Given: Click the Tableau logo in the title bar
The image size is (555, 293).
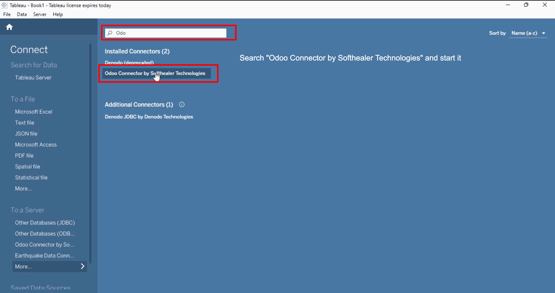Looking at the screenshot, I should pyautogui.click(x=4, y=5).
